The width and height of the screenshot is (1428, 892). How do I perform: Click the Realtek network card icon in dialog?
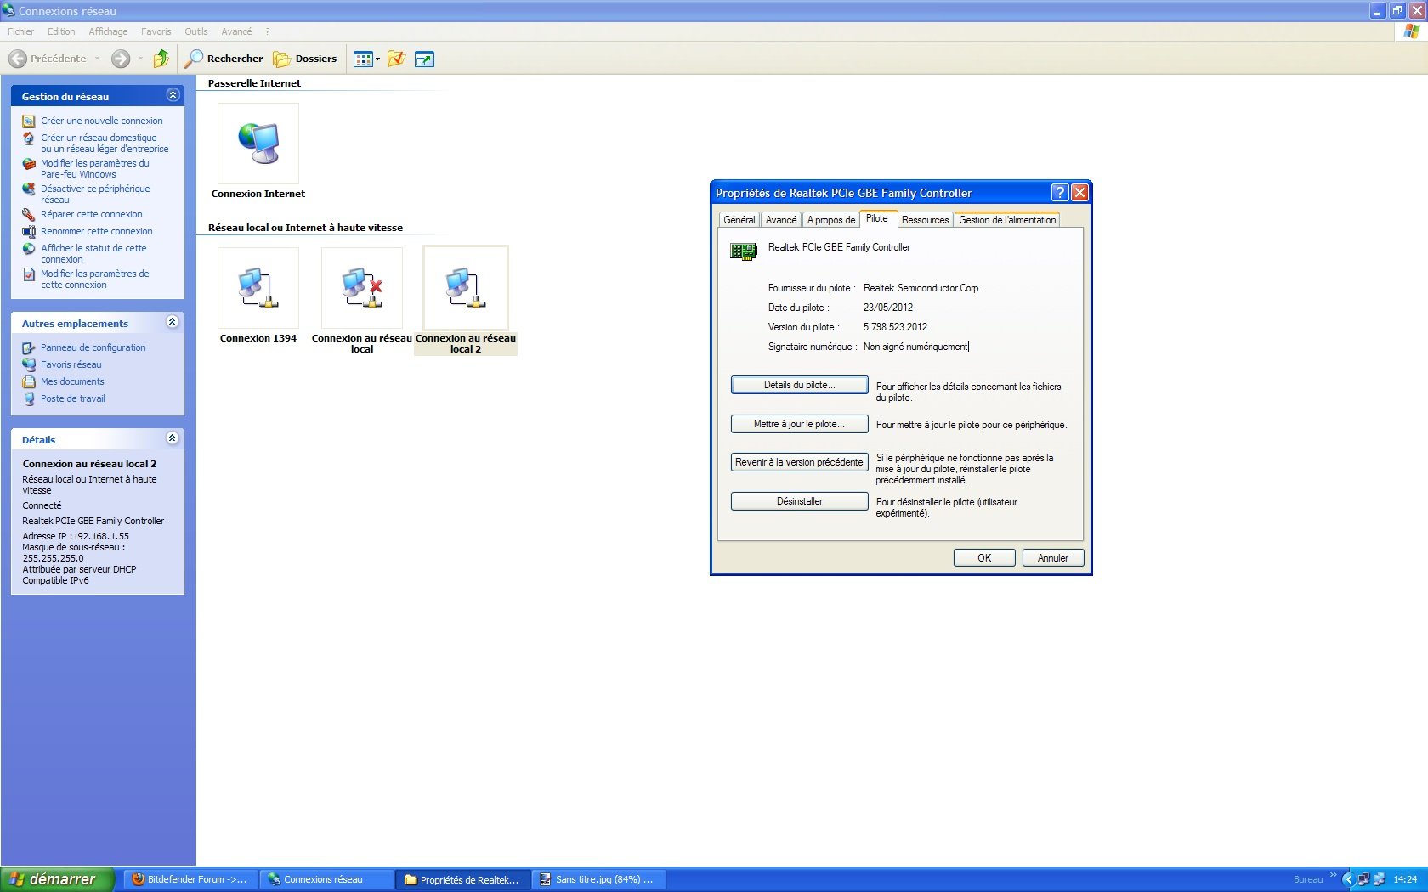pyautogui.click(x=744, y=251)
